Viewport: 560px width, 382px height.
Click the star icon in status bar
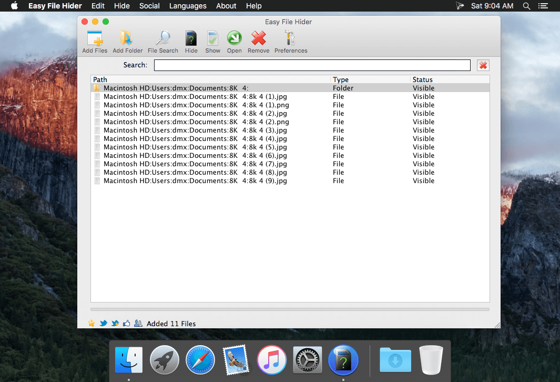(x=92, y=323)
